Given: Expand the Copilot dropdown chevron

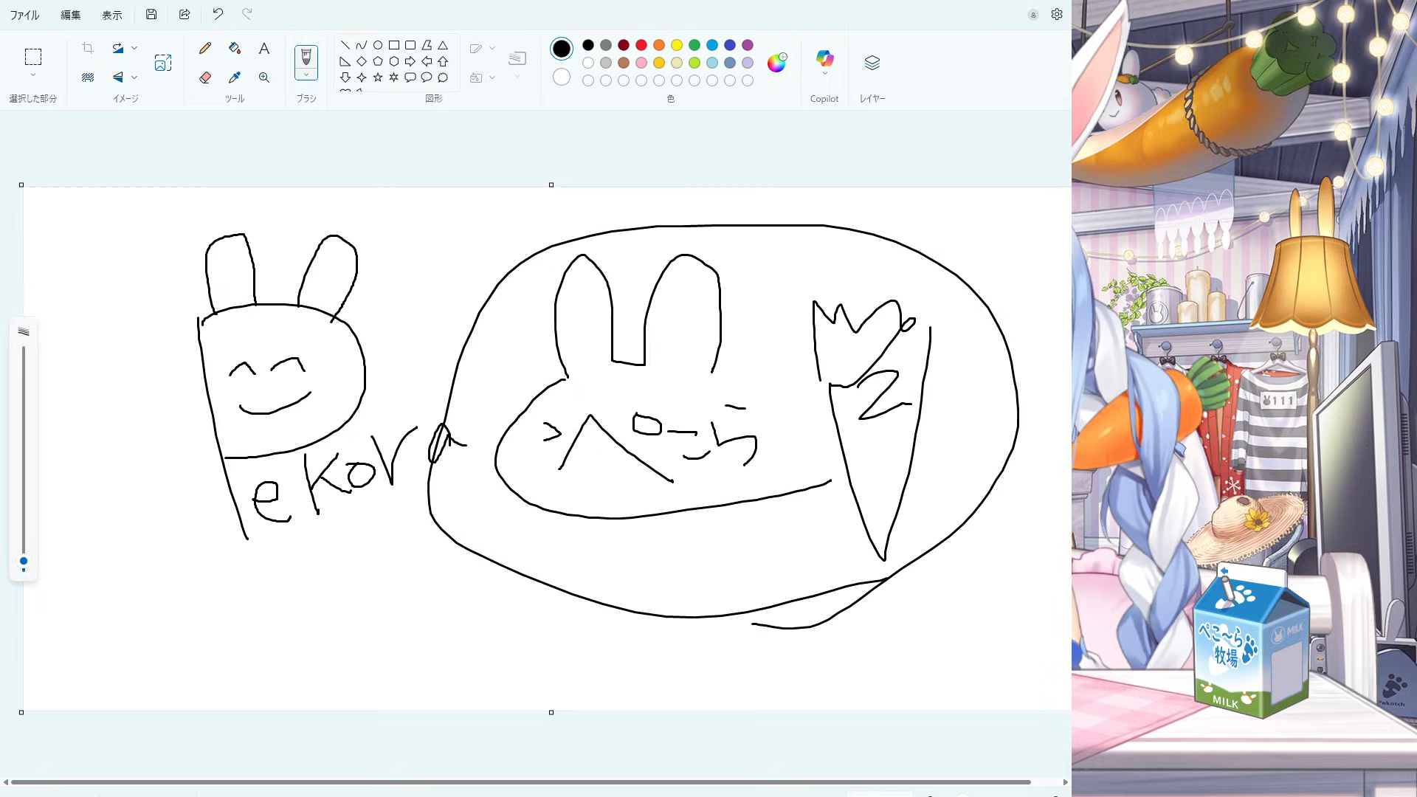Looking at the screenshot, I should pos(824,73).
